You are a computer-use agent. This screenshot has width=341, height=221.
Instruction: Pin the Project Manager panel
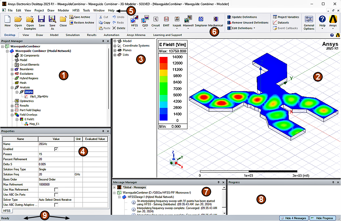point(103,41)
